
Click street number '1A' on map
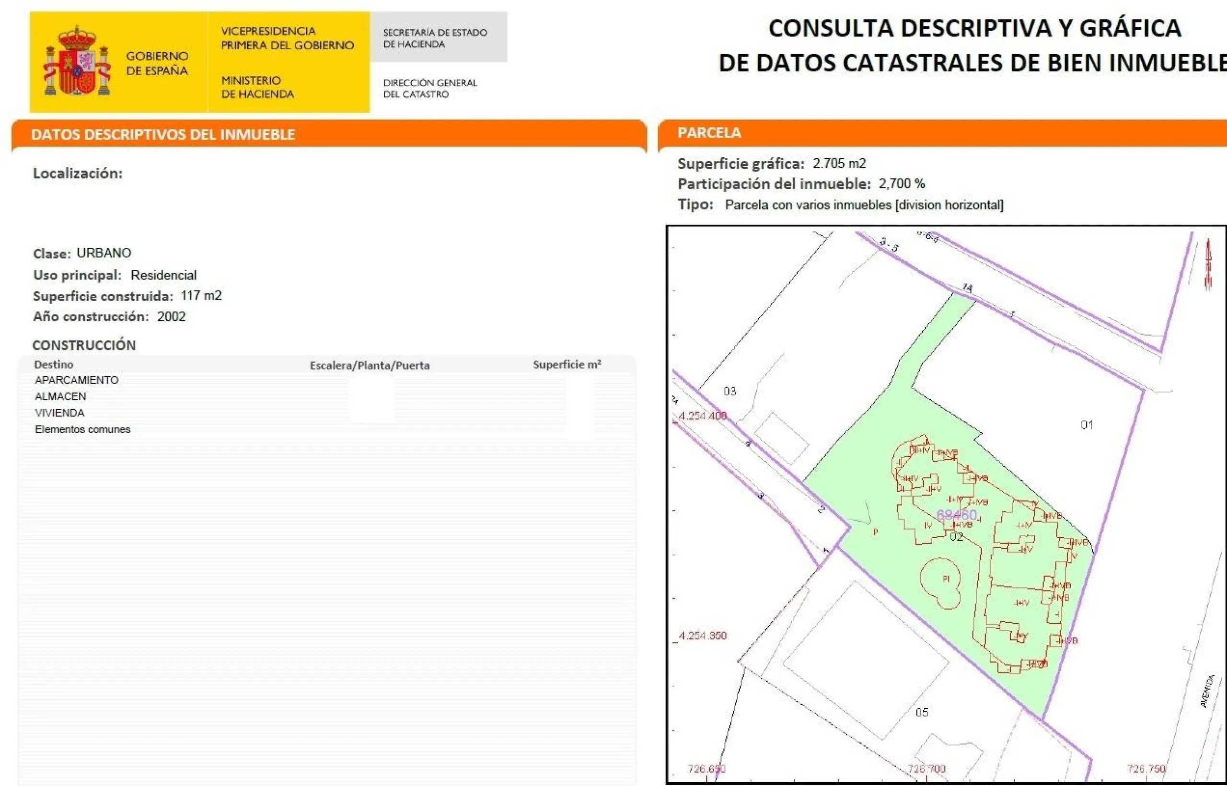(x=967, y=288)
